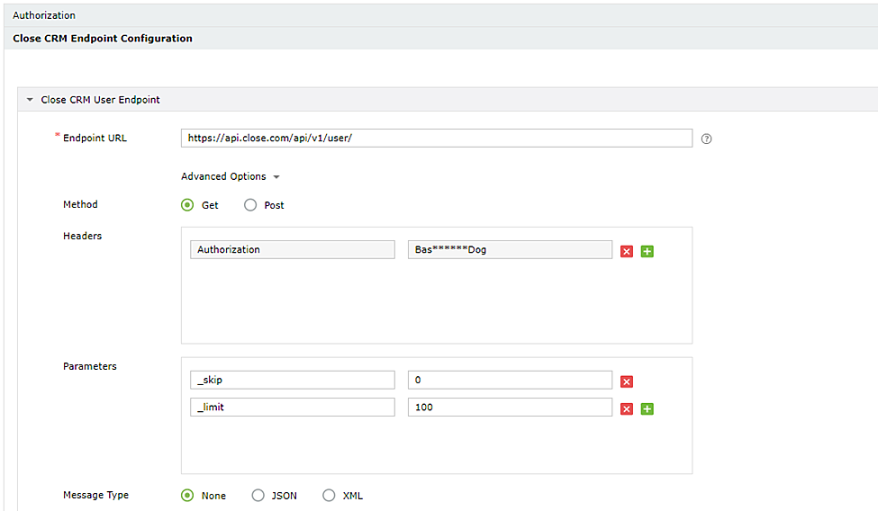Set Message Type to XML
The image size is (878, 511).
point(329,496)
